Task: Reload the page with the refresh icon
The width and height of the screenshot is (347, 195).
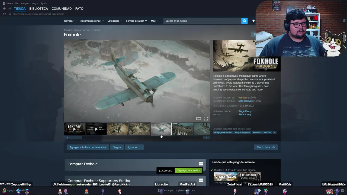Action: pos(4,14)
